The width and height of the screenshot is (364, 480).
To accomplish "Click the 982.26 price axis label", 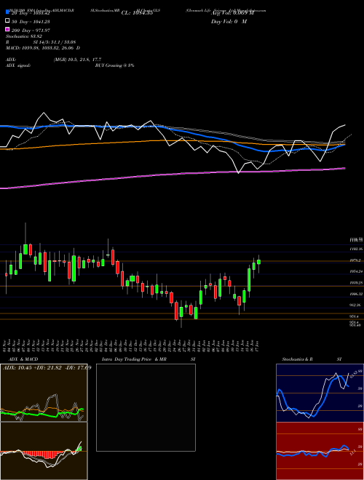I will 356,305.
